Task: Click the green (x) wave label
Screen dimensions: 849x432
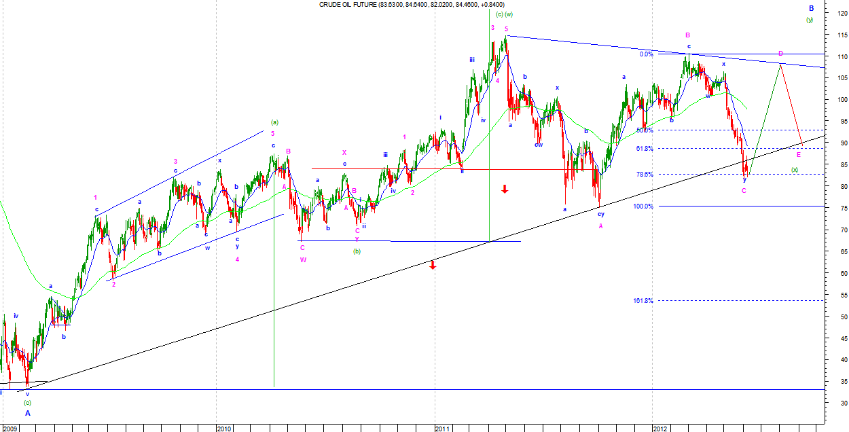Action: pyautogui.click(x=794, y=169)
